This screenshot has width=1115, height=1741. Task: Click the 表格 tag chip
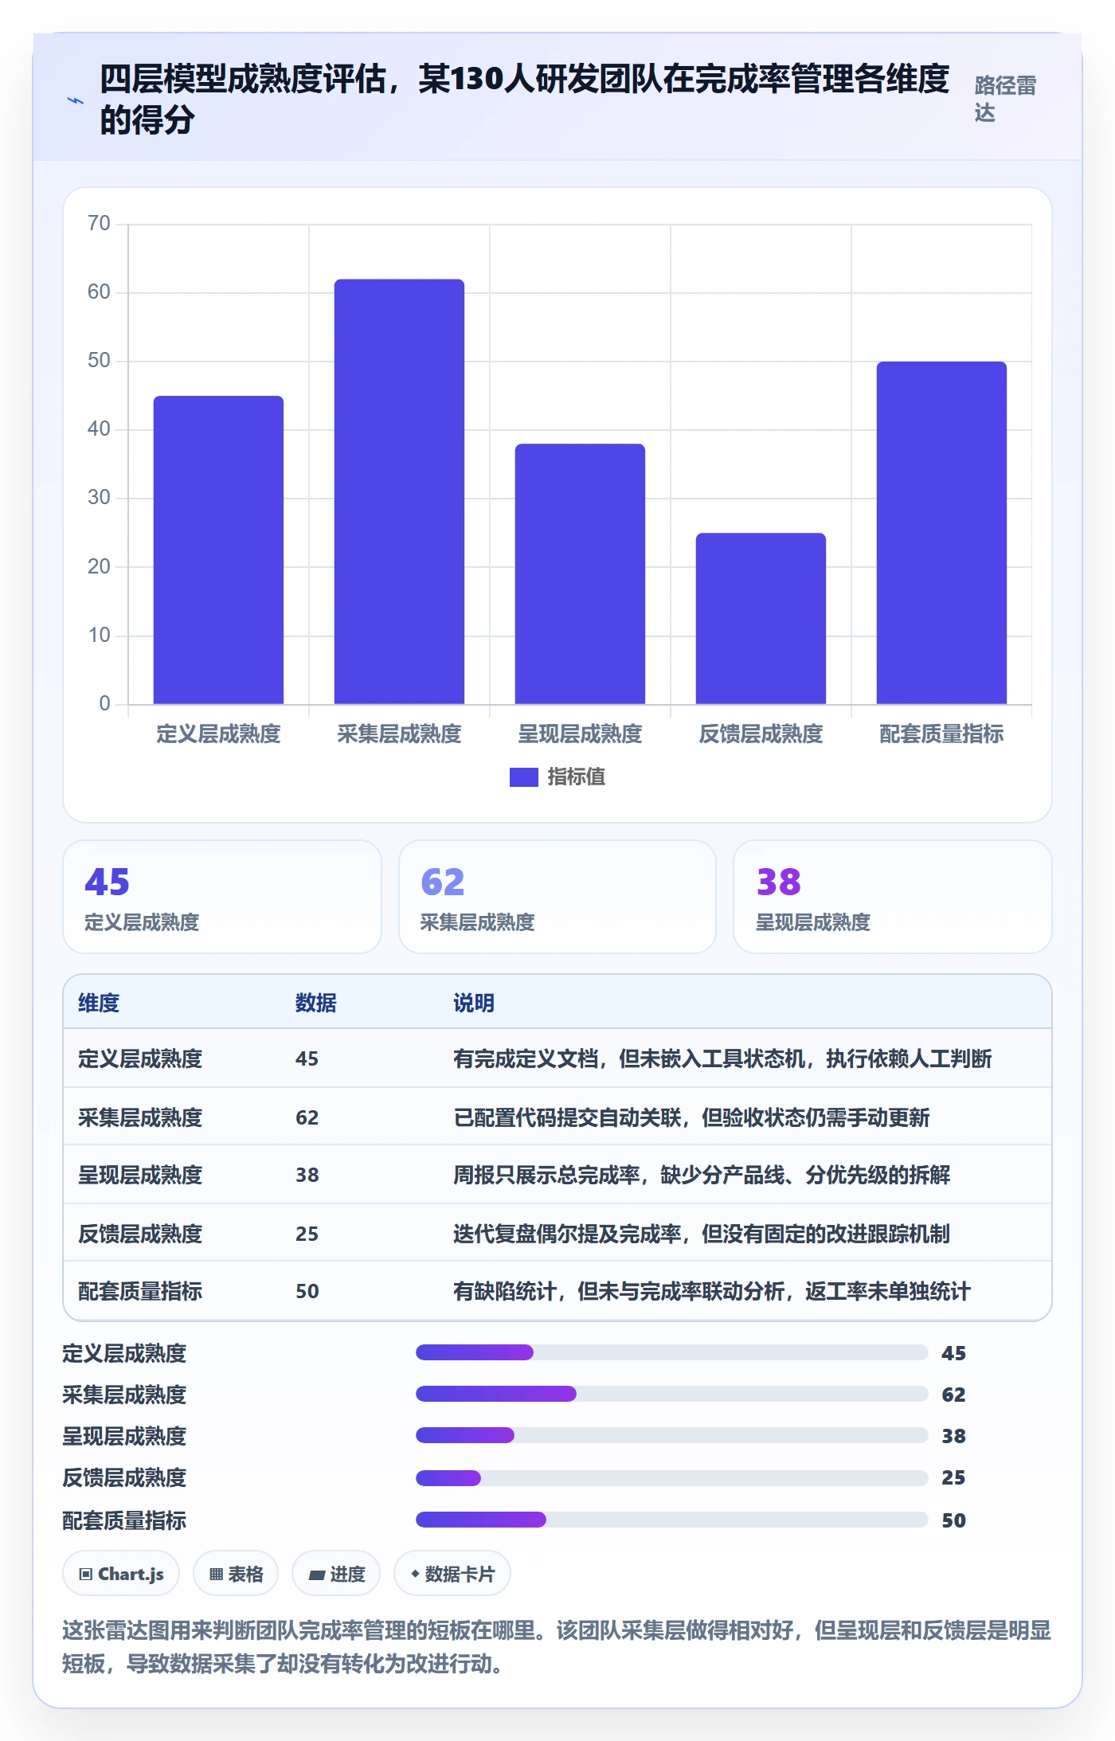click(x=236, y=1574)
